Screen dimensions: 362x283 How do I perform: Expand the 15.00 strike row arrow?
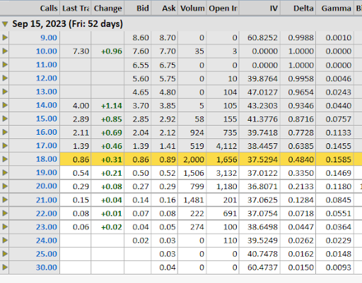pos(5,119)
